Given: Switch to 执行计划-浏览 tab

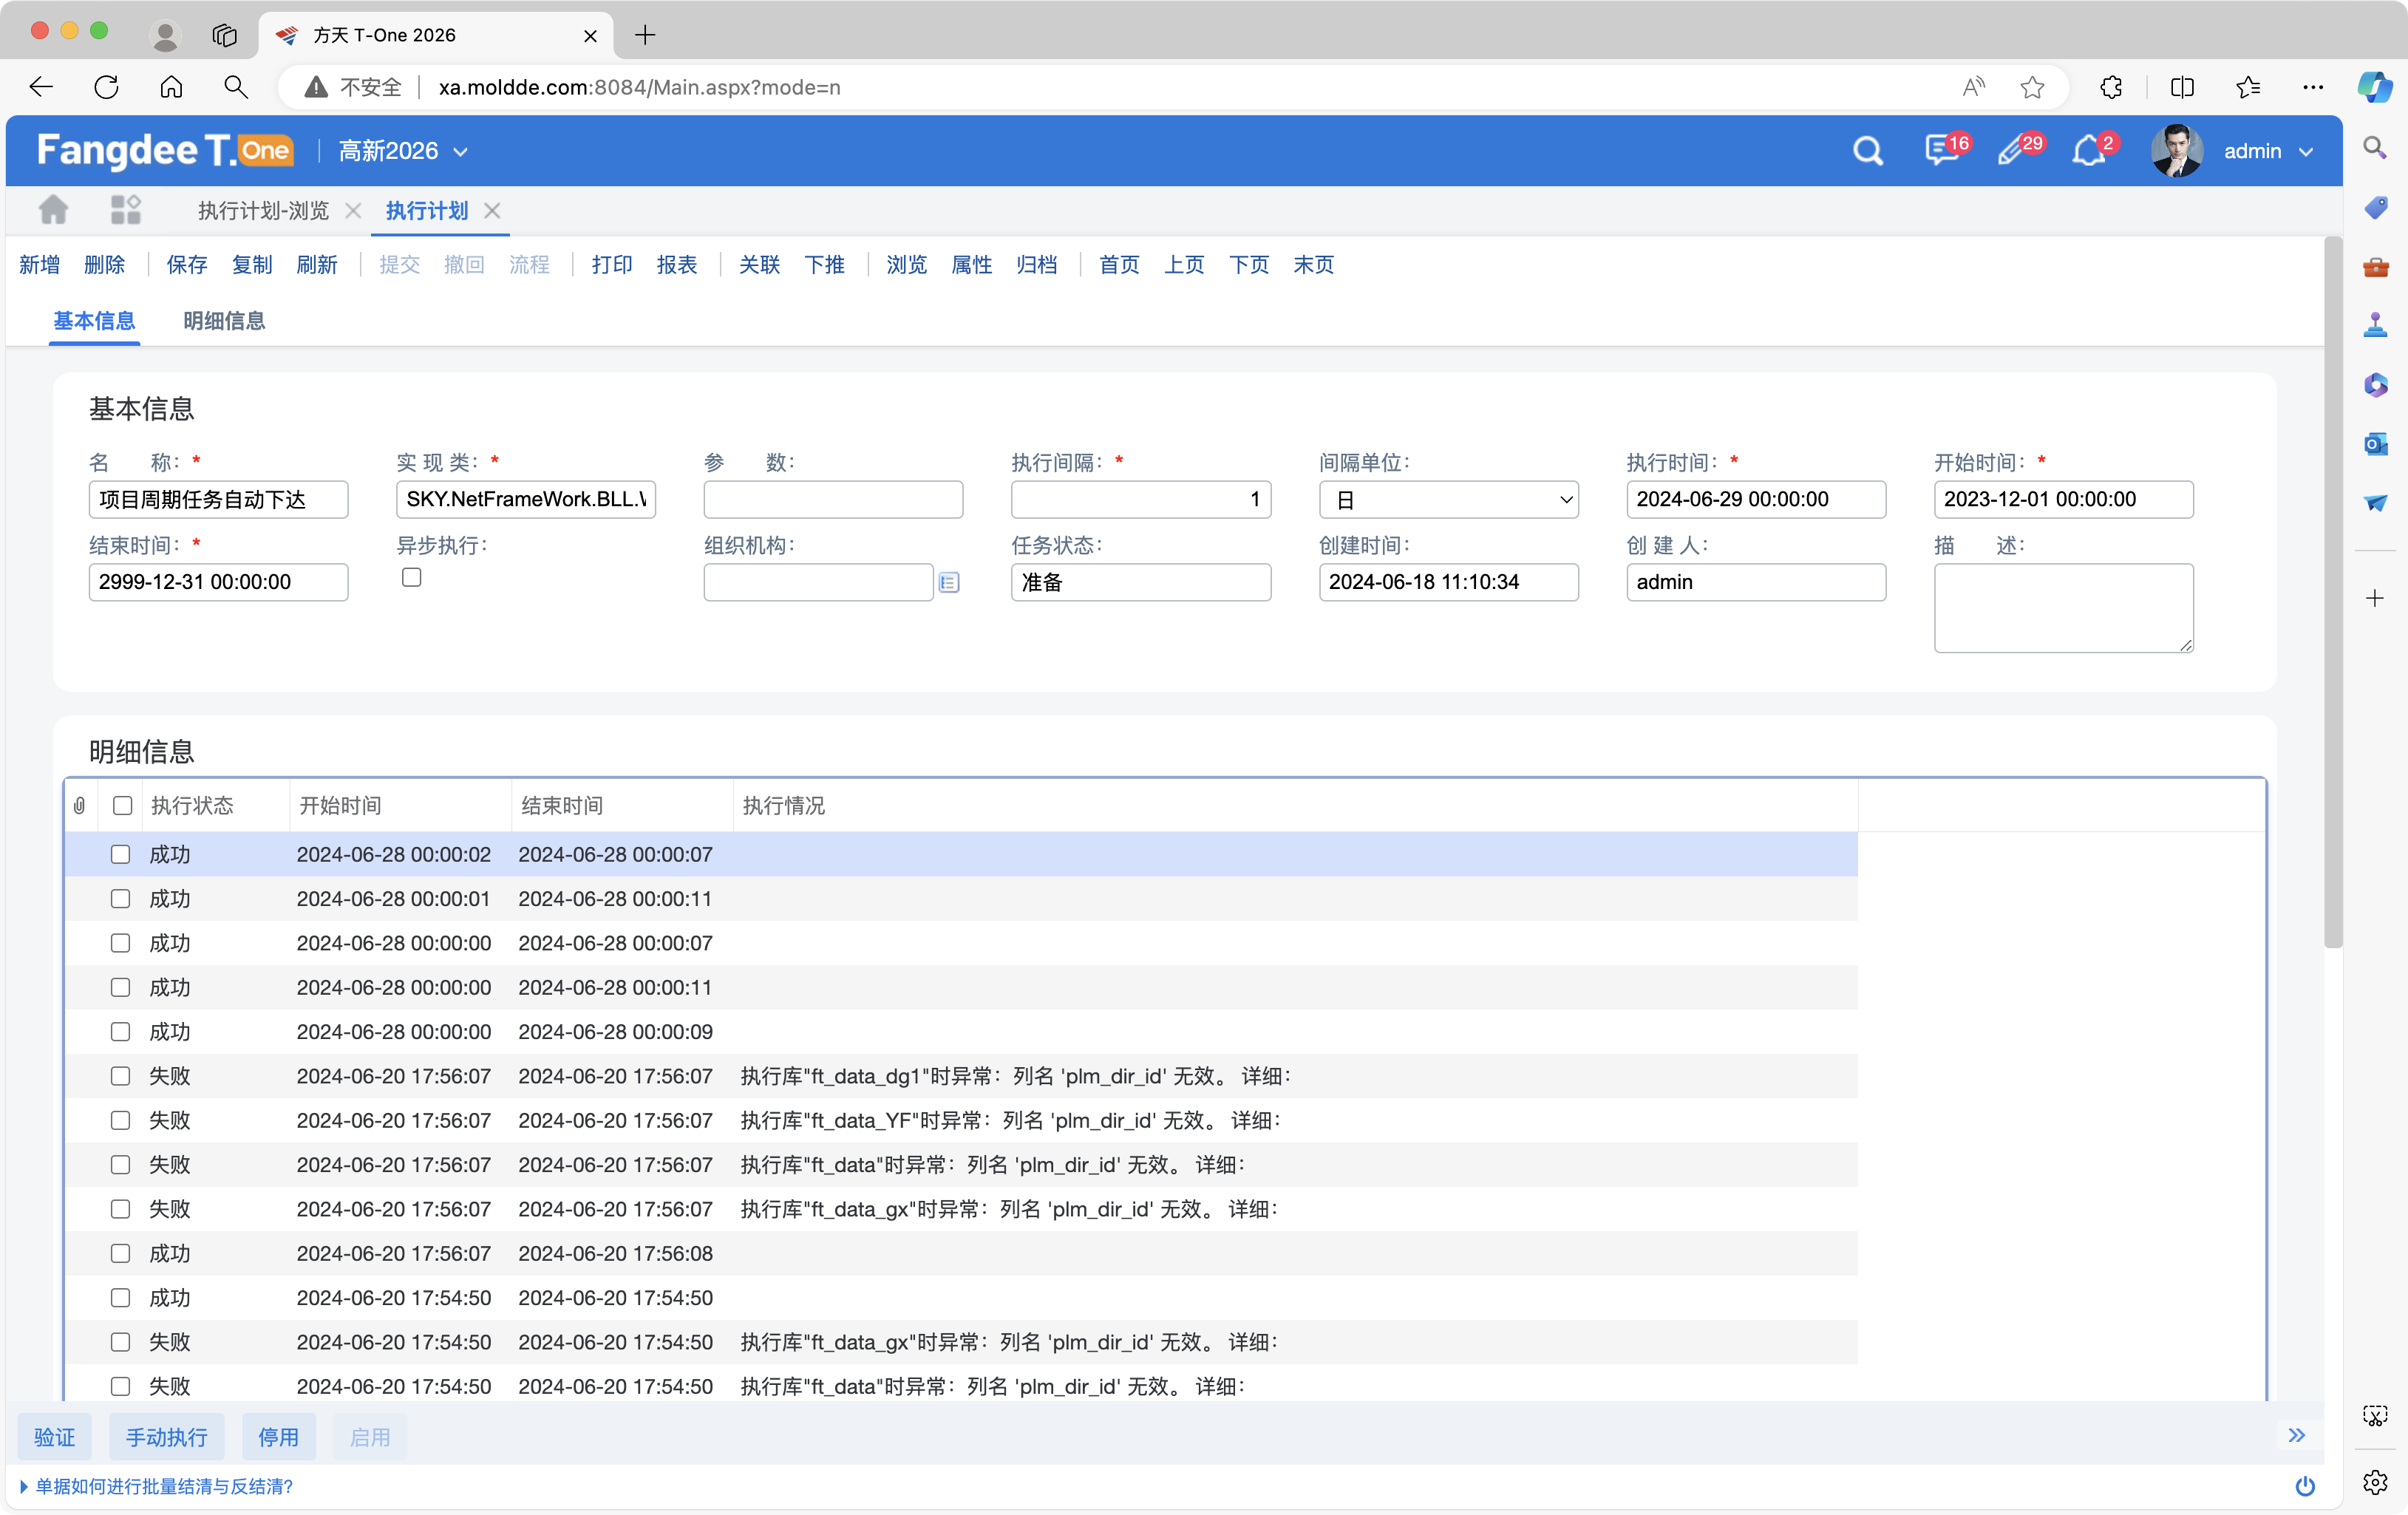Looking at the screenshot, I should point(263,210).
